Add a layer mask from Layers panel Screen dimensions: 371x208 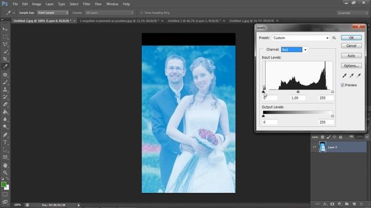[332, 204]
